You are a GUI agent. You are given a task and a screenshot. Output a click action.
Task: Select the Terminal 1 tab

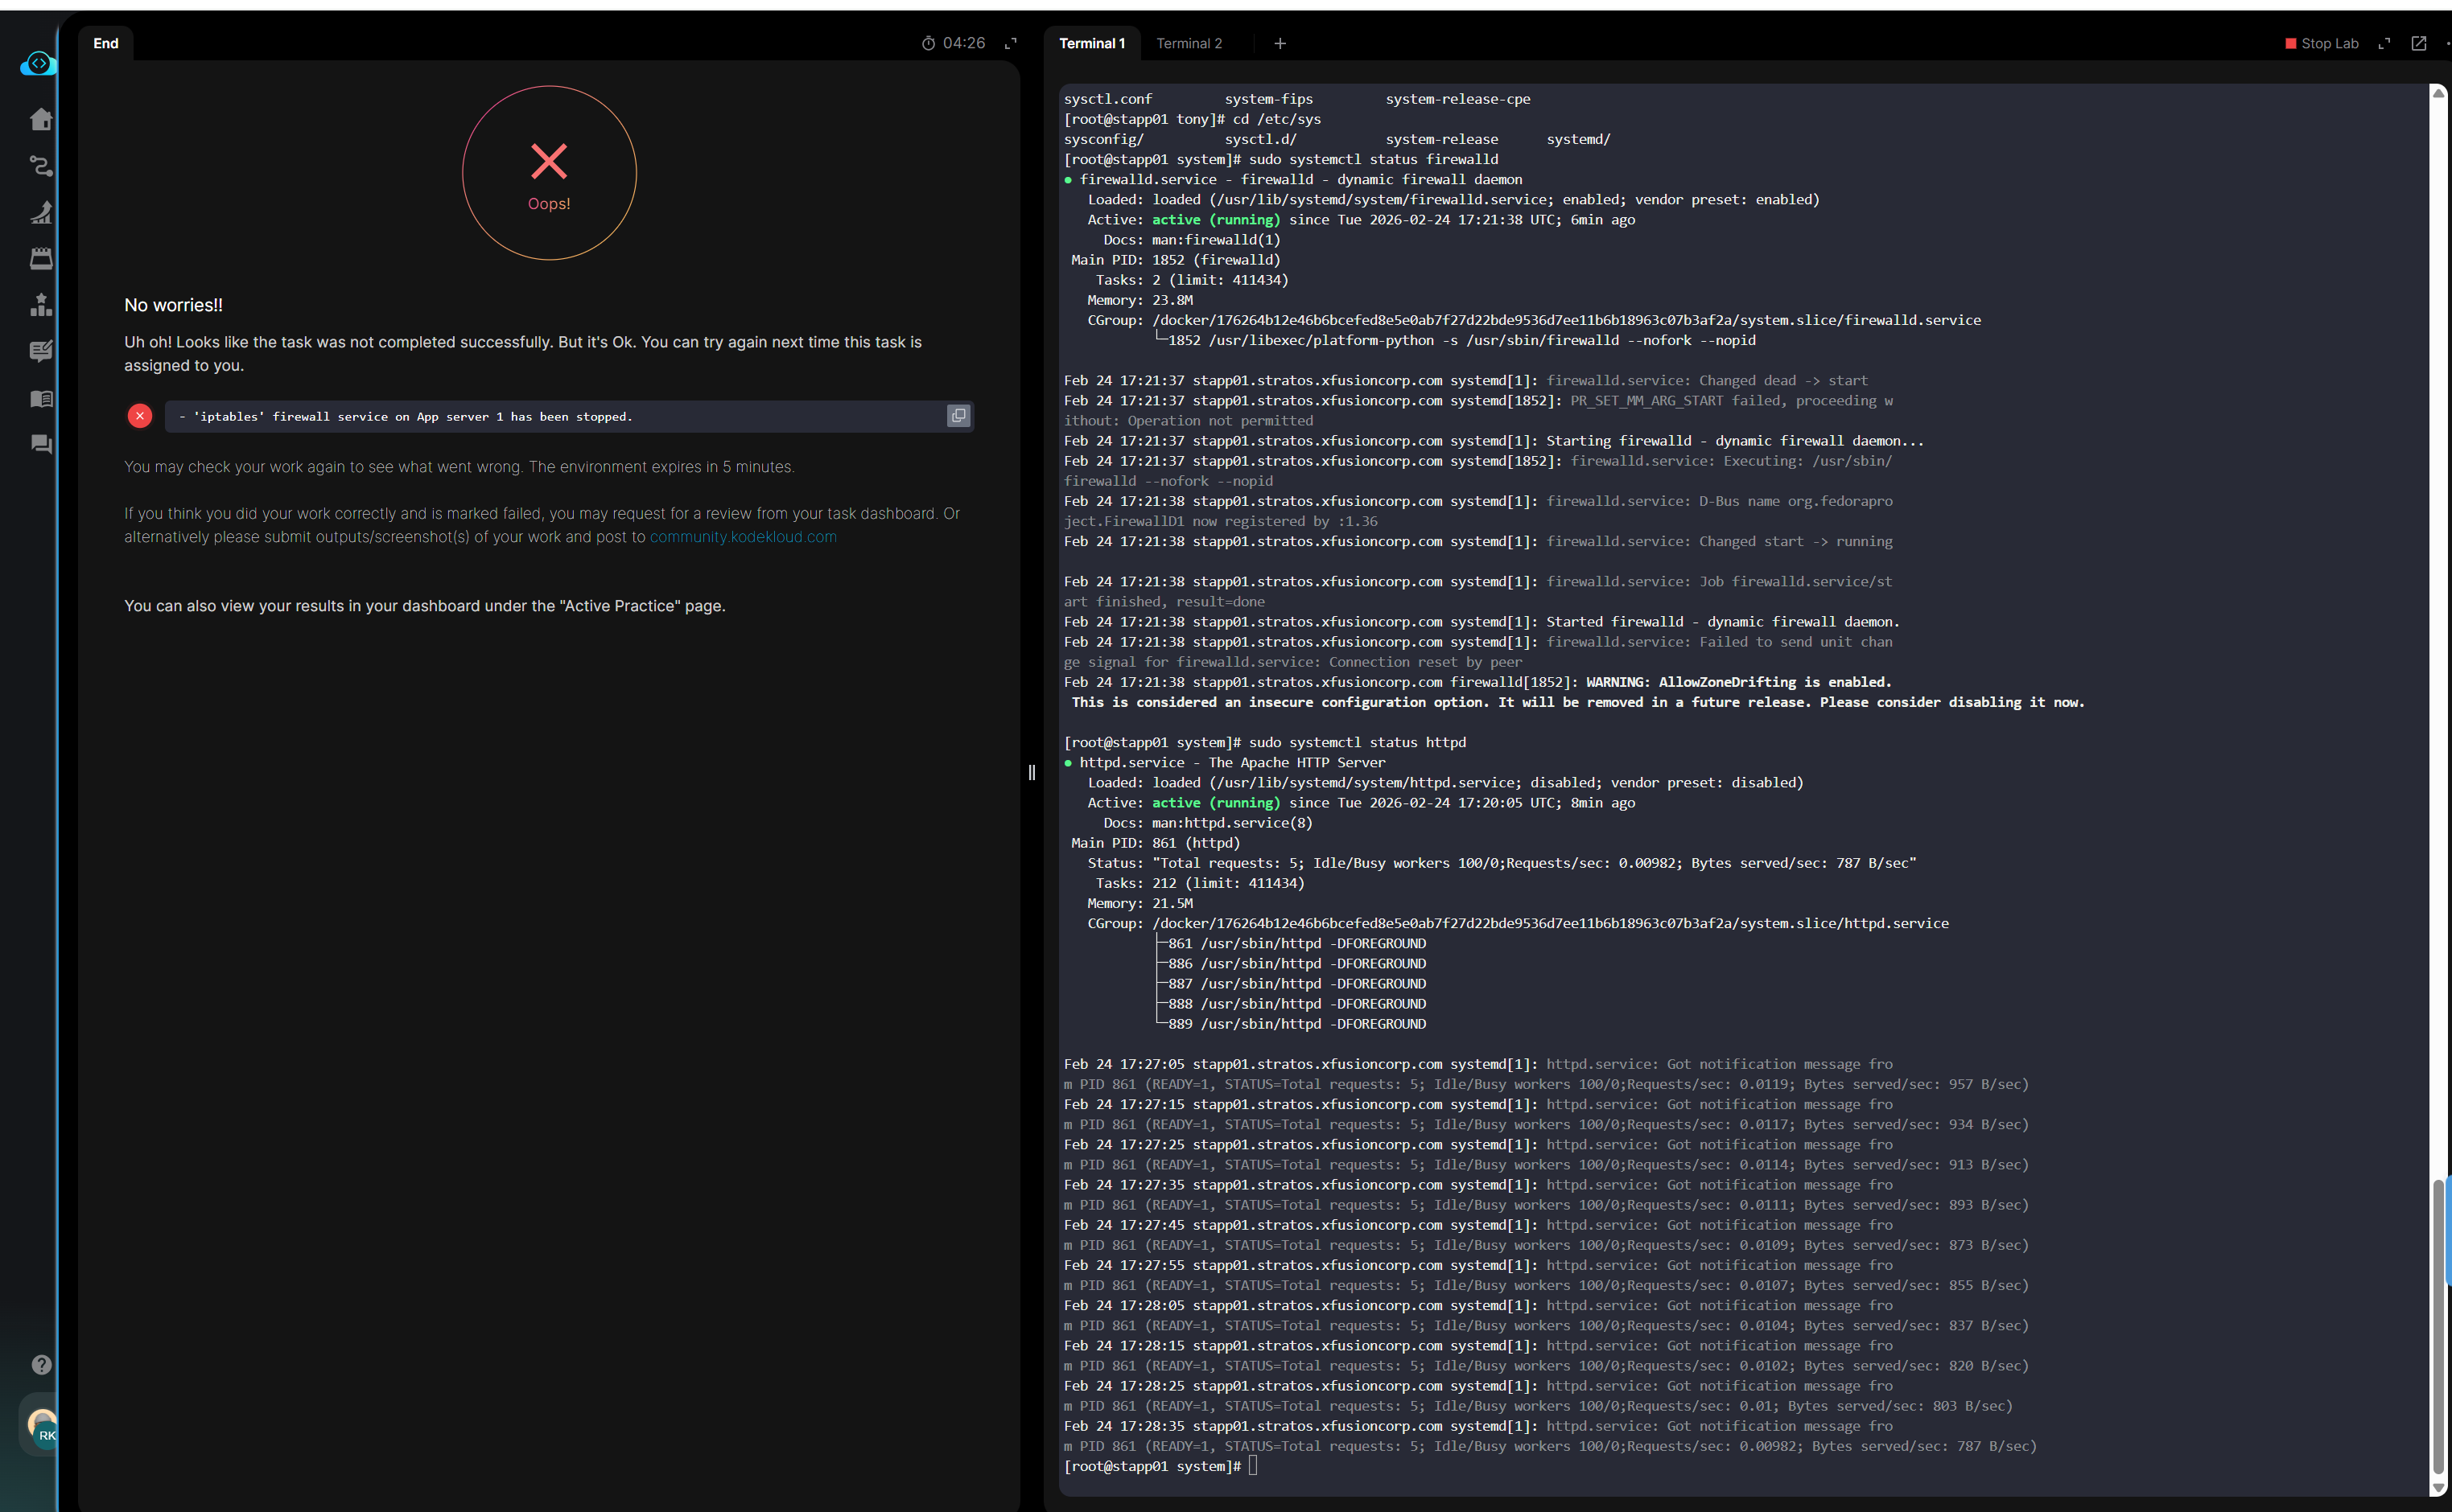point(1091,43)
